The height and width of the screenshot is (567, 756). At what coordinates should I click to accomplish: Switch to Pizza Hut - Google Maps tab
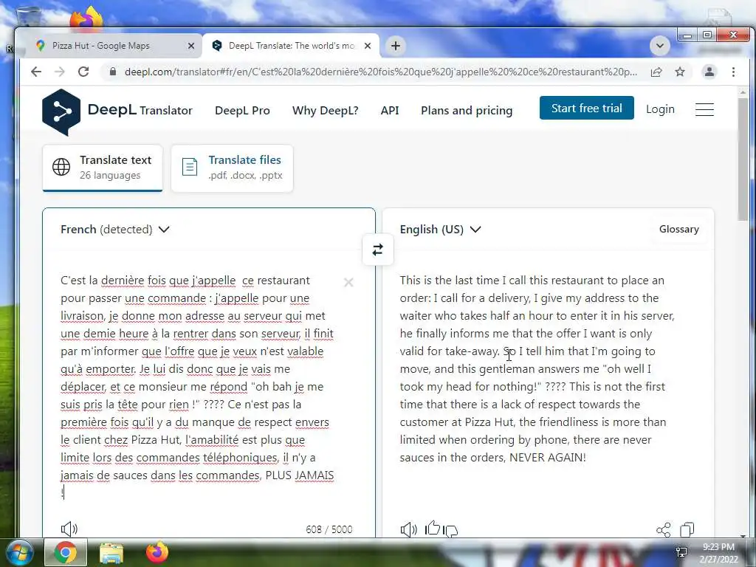point(116,46)
